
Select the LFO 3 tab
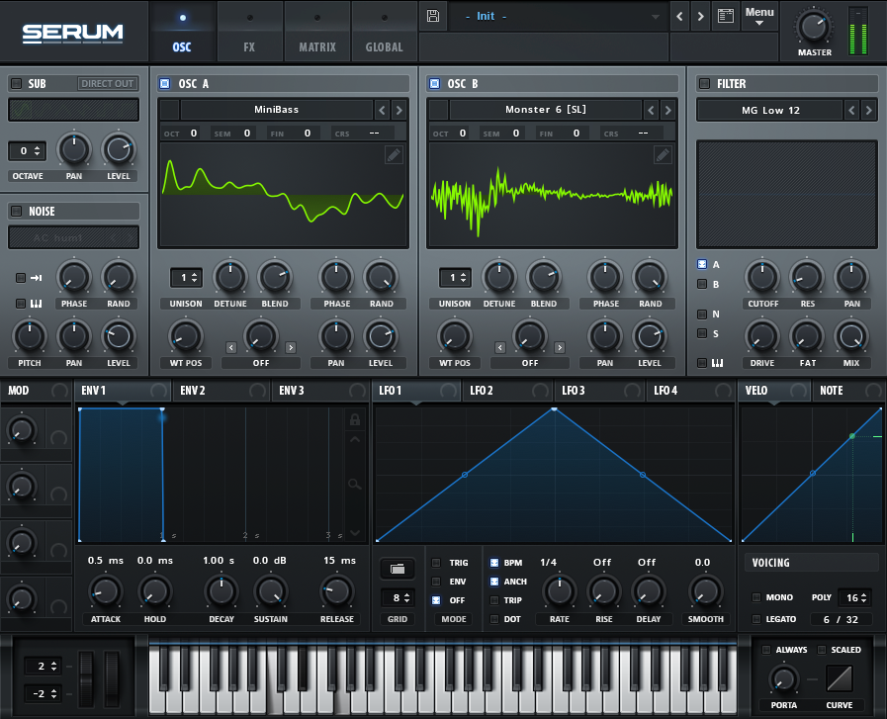(599, 391)
